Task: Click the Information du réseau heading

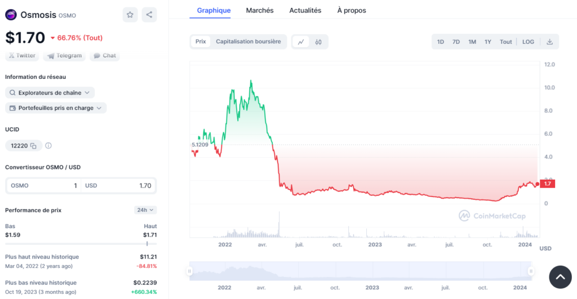Action: tap(35, 77)
